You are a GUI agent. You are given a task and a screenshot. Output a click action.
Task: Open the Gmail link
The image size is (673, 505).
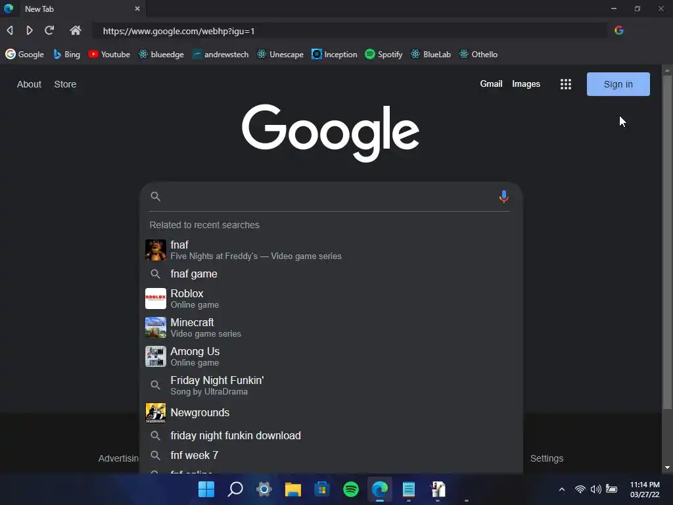point(491,84)
